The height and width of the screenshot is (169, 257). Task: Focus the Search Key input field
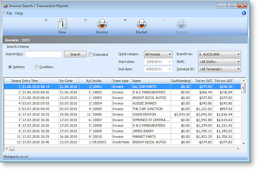[x=44, y=54]
